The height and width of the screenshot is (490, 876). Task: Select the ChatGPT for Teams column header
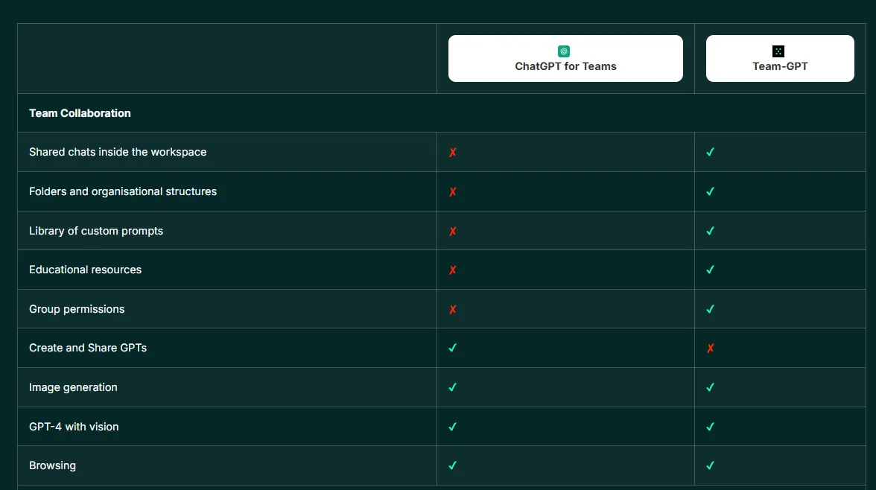coord(565,59)
